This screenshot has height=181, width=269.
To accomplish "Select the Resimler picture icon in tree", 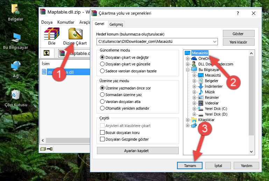I will click(201, 98).
